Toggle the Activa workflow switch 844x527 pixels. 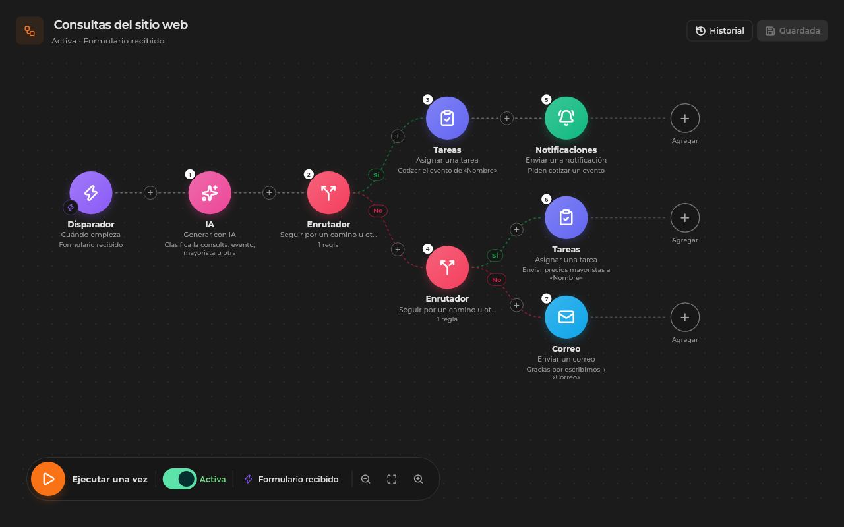coord(179,479)
